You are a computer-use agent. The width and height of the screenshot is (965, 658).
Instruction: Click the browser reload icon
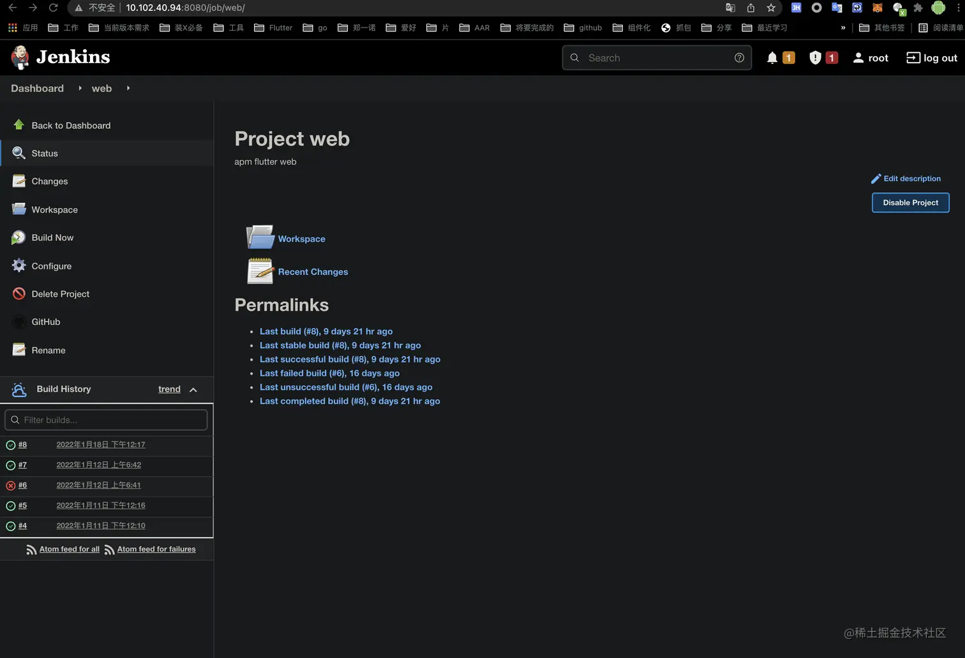click(54, 8)
